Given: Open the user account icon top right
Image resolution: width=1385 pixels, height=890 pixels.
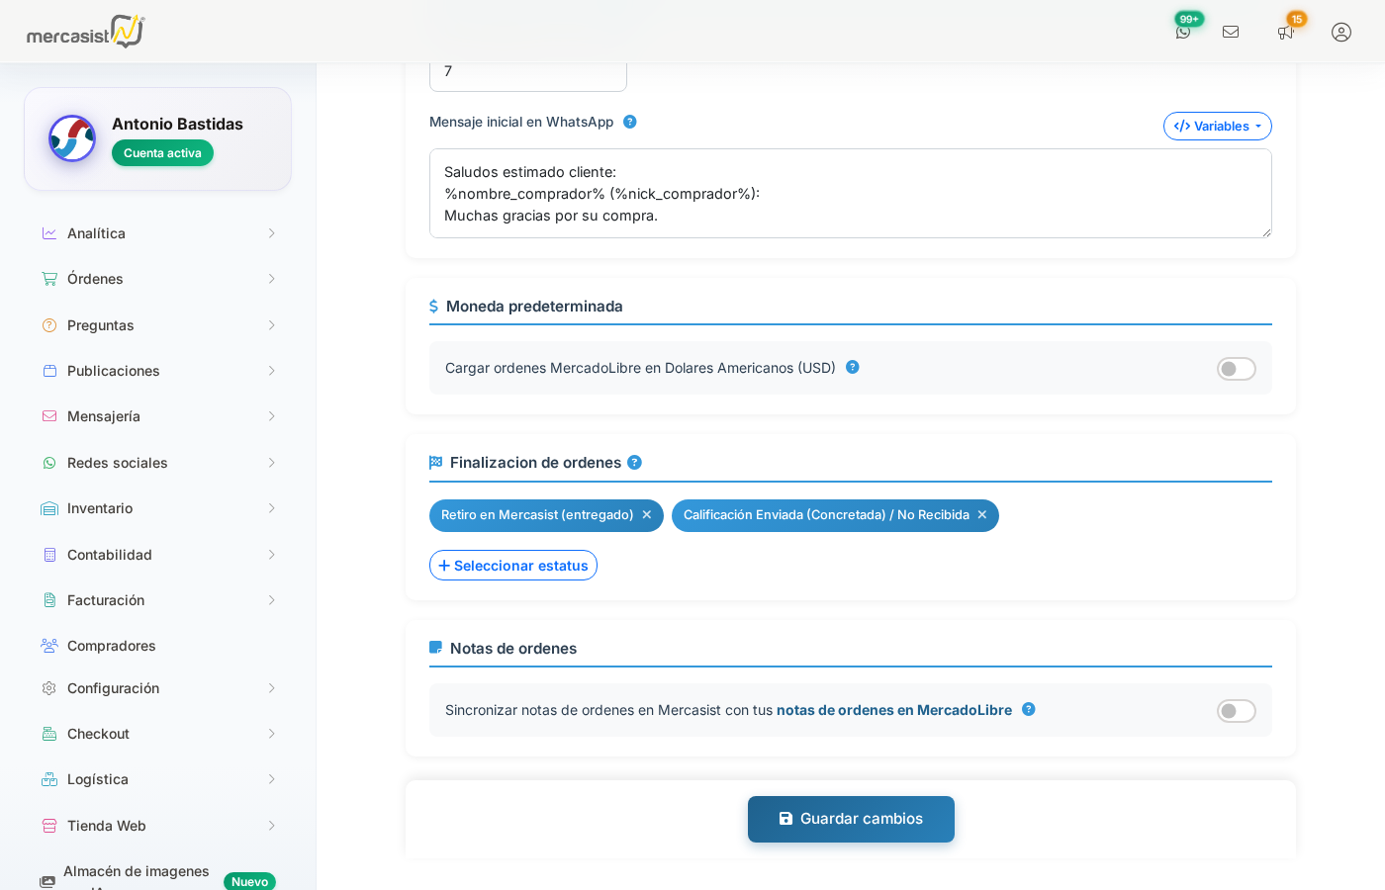Looking at the screenshot, I should pos(1340,32).
